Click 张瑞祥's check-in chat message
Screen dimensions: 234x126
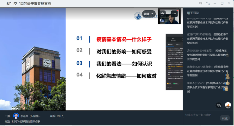coord(207,39)
